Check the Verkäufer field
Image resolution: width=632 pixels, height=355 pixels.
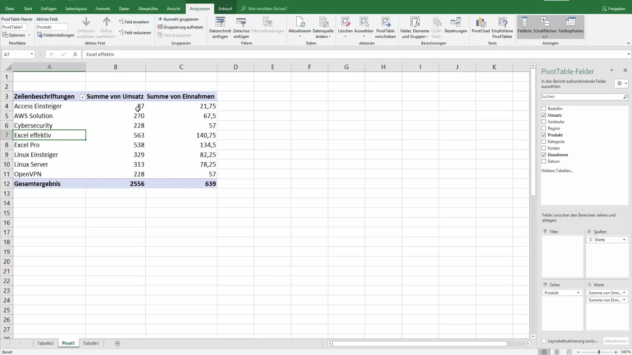544,122
